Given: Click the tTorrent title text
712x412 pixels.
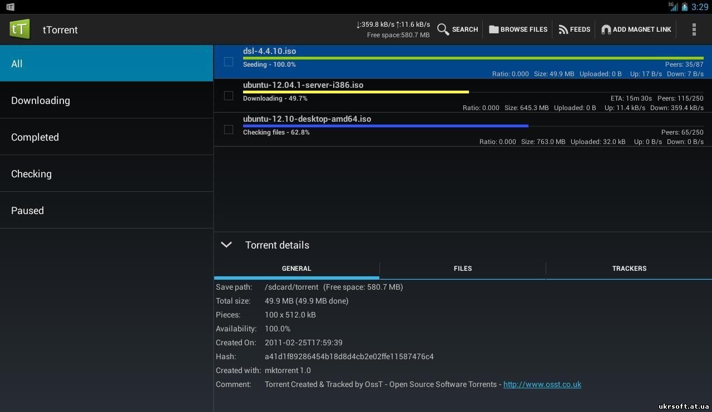Looking at the screenshot, I should point(60,29).
